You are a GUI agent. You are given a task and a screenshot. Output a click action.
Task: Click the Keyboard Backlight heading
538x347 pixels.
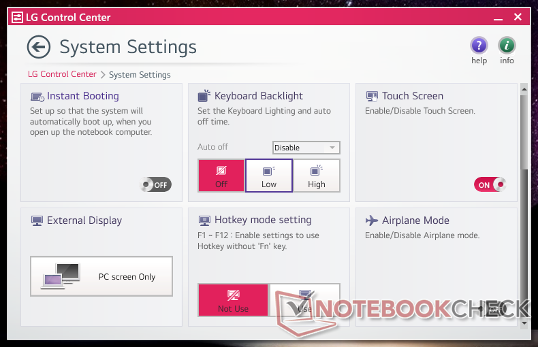click(x=259, y=96)
